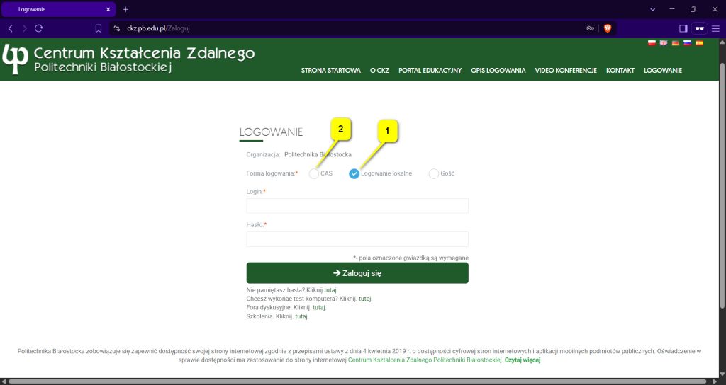Select the Logowanie browser tab

pyautogui.click(x=58, y=9)
